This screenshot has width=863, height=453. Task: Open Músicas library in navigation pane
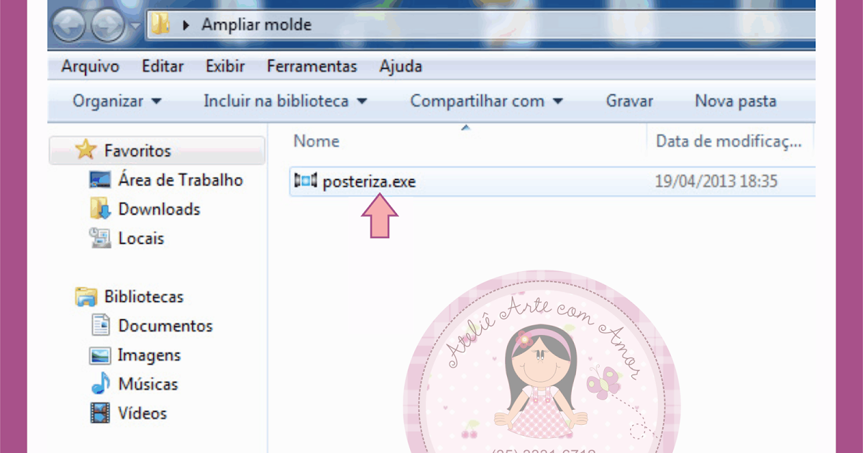pyautogui.click(x=147, y=384)
